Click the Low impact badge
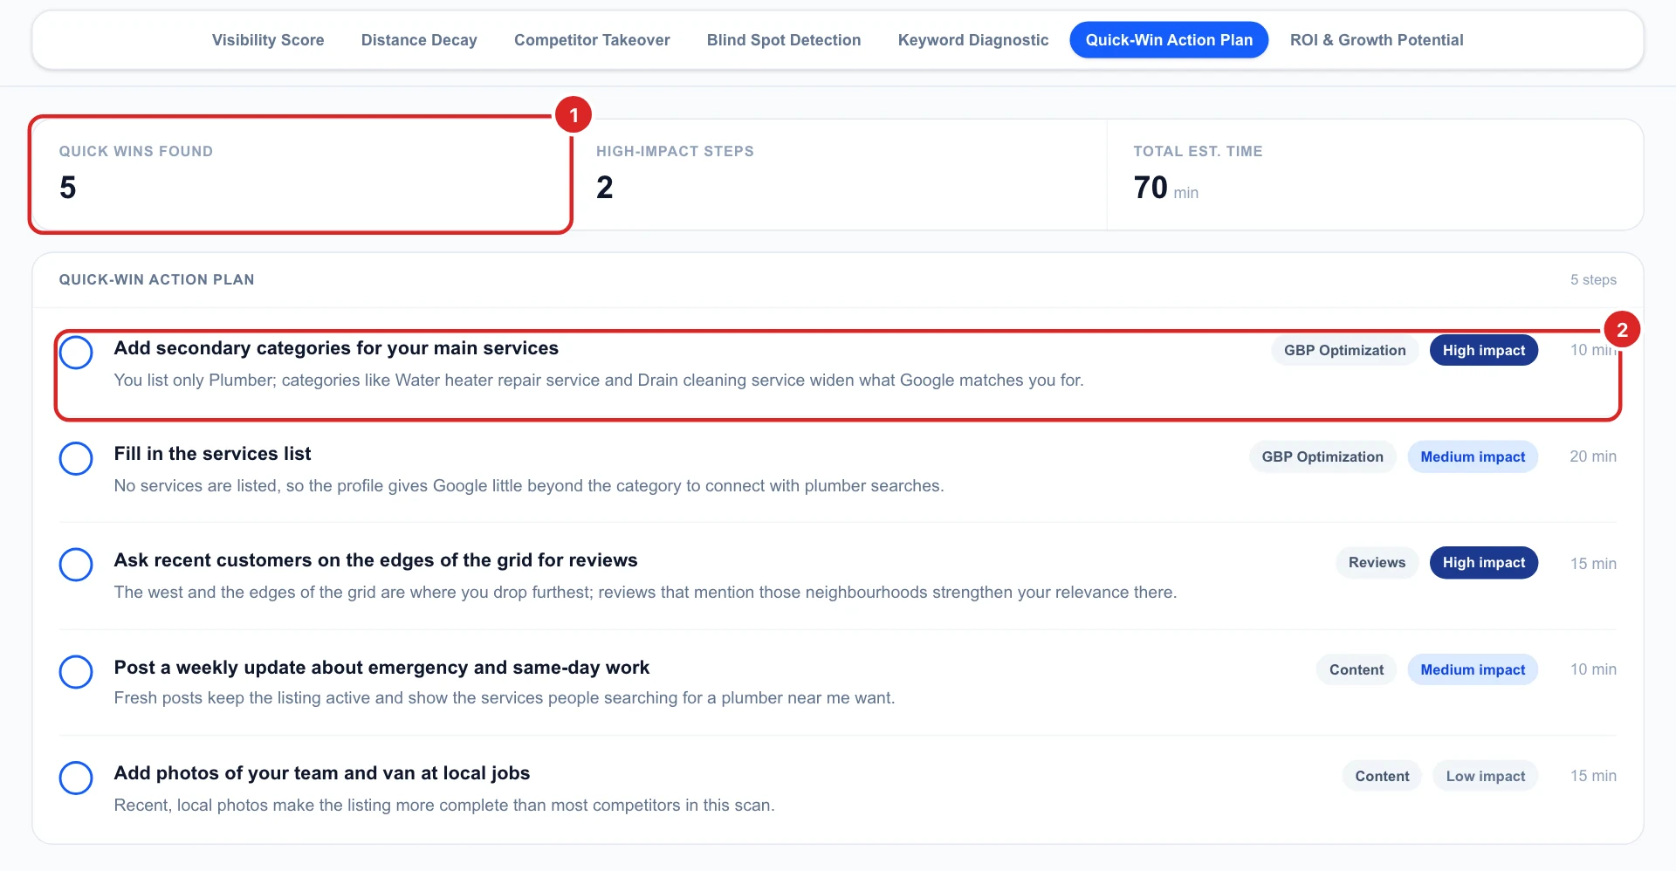 [x=1486, y=776]
